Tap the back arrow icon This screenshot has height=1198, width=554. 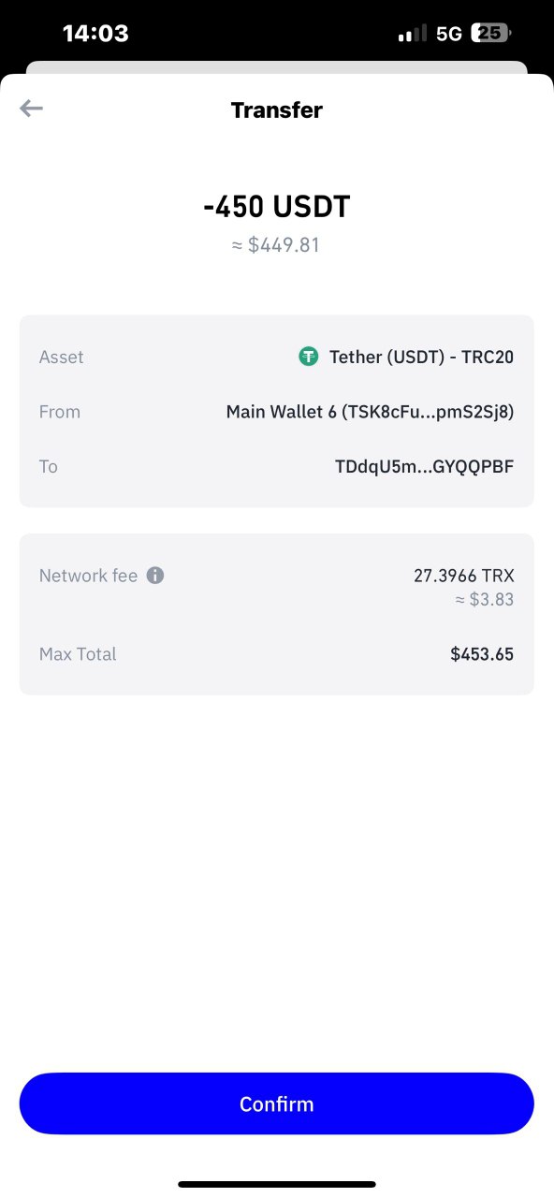(x=32, y=109)
